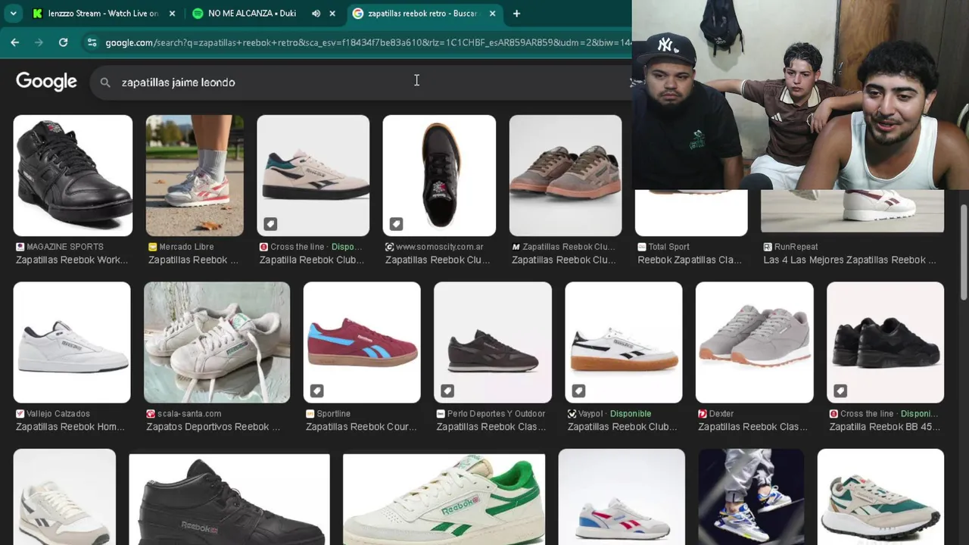
Task: Open burgundy Reebok Court shoe from Sportline
Action: click(x=362, y=342)
